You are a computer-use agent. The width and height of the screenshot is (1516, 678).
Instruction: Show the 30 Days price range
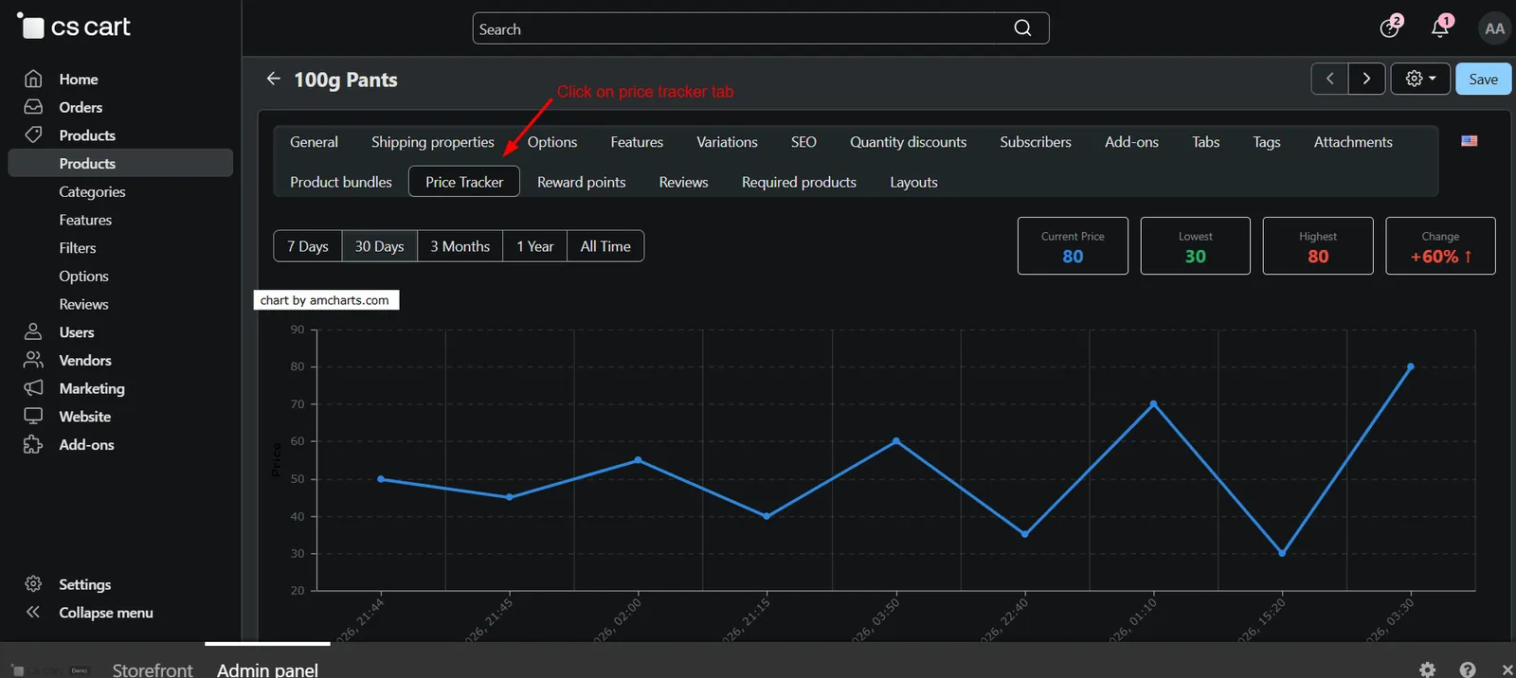pos(379,246)
